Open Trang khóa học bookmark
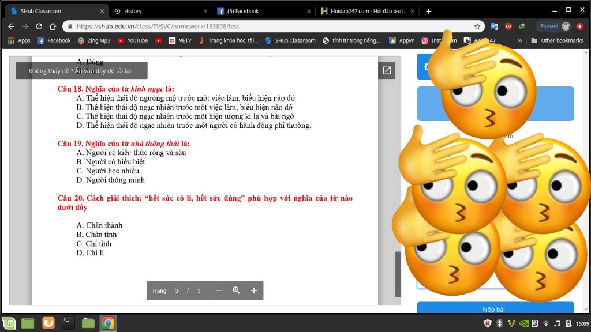591x332 pixels. (x=229, y=41)
